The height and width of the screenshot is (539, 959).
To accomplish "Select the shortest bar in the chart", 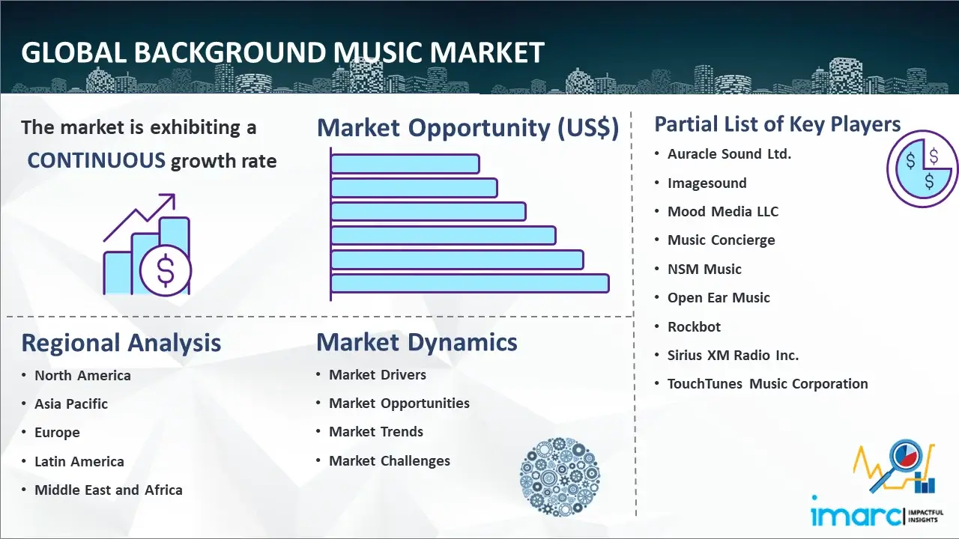I will 405,163.
